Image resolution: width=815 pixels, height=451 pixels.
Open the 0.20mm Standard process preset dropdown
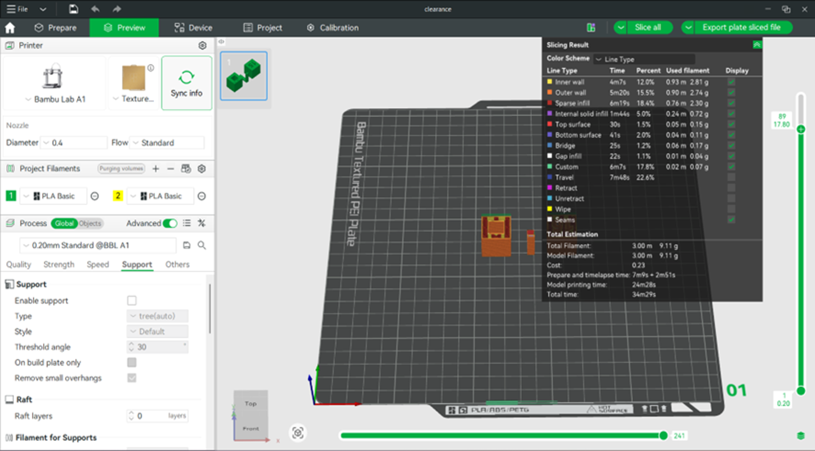click(98, 245)
